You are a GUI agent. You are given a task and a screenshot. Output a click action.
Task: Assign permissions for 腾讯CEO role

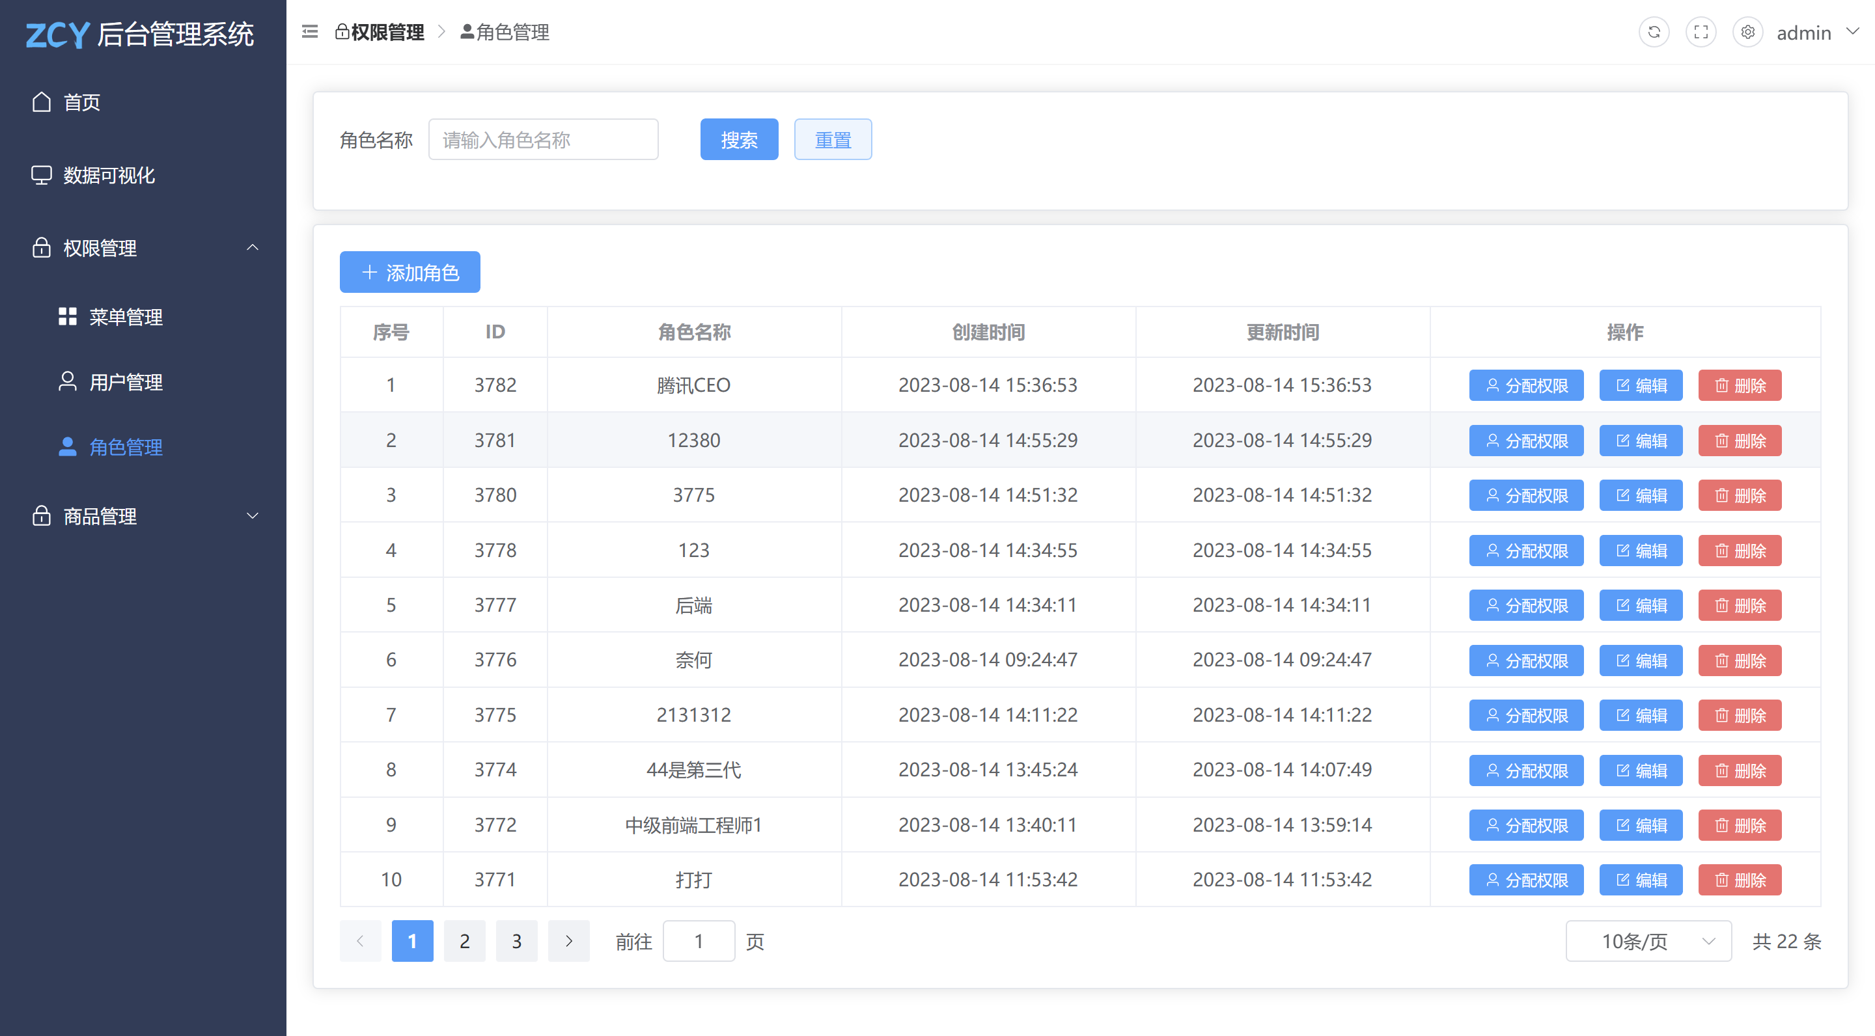[x=1526, y=386]
